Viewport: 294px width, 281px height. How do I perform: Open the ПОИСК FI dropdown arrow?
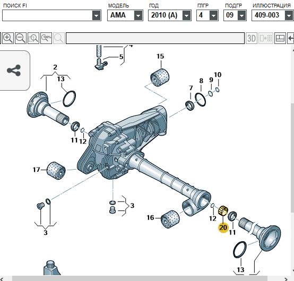coord(97,15)
